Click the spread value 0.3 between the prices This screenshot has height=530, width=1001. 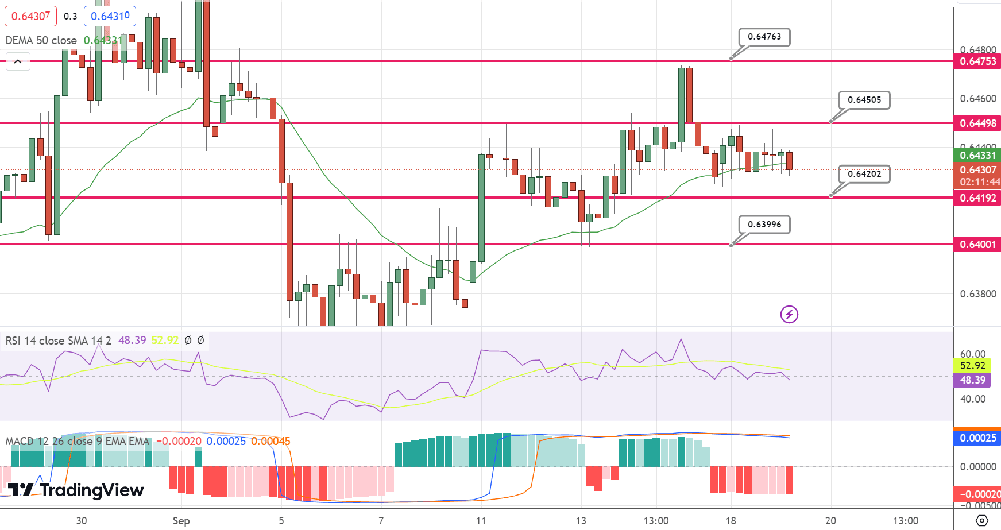70,16
